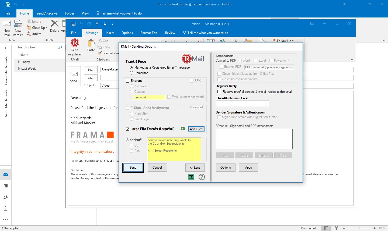Image resolution: width=388 pixels, height=231 pixels.
Task: Click the Save icon in message toolbar
Action: pos(74,24)
